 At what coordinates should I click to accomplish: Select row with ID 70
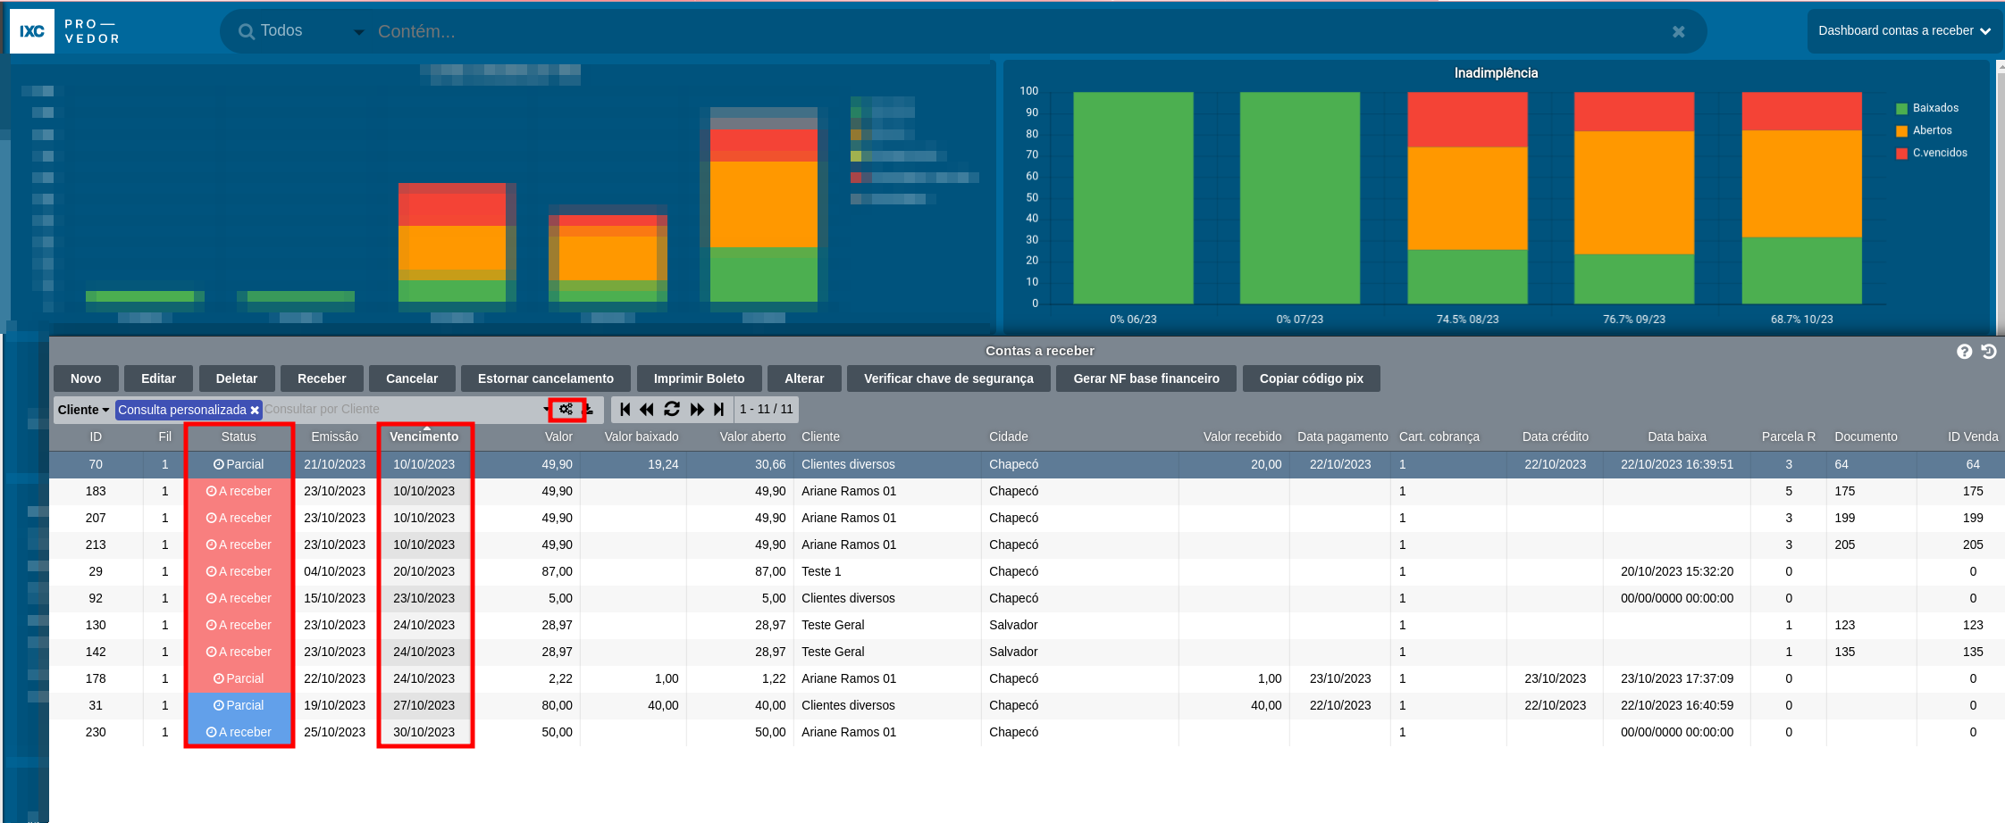click(x=1027, y=464)
